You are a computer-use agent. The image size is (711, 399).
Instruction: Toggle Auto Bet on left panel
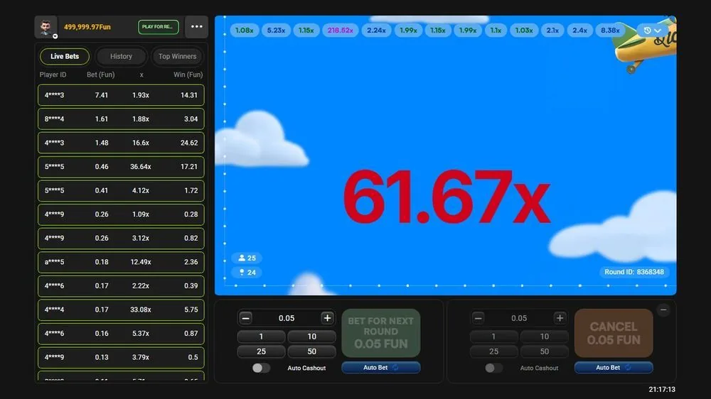[x=381, y=367]
